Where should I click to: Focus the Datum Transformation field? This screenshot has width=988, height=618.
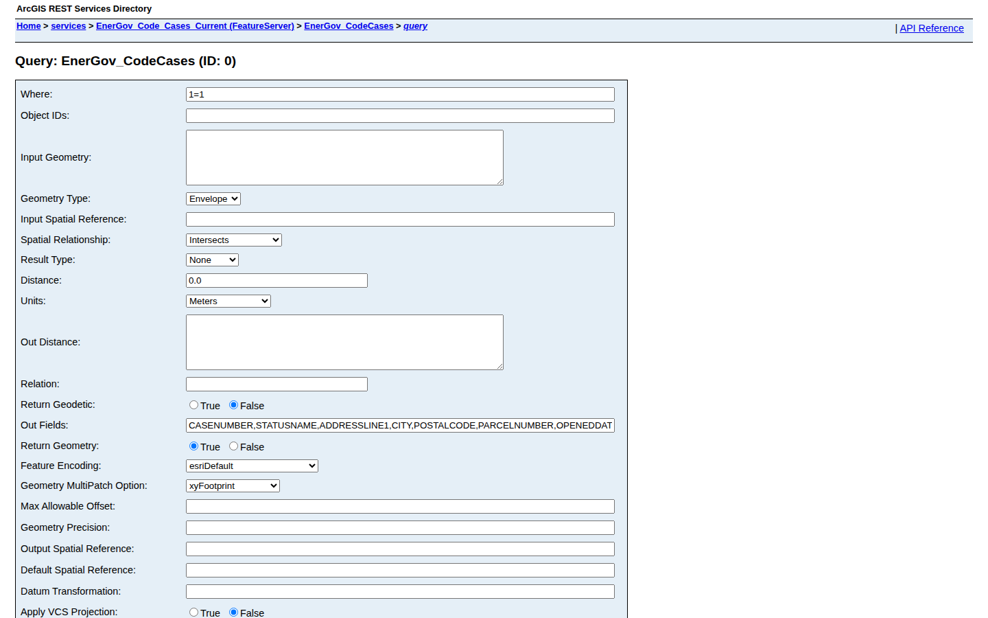[x=400, y=591]
